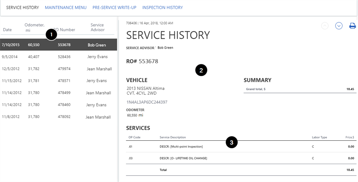
Task: Choose repair order 478571 row
Action: click(x=58, y=81)
